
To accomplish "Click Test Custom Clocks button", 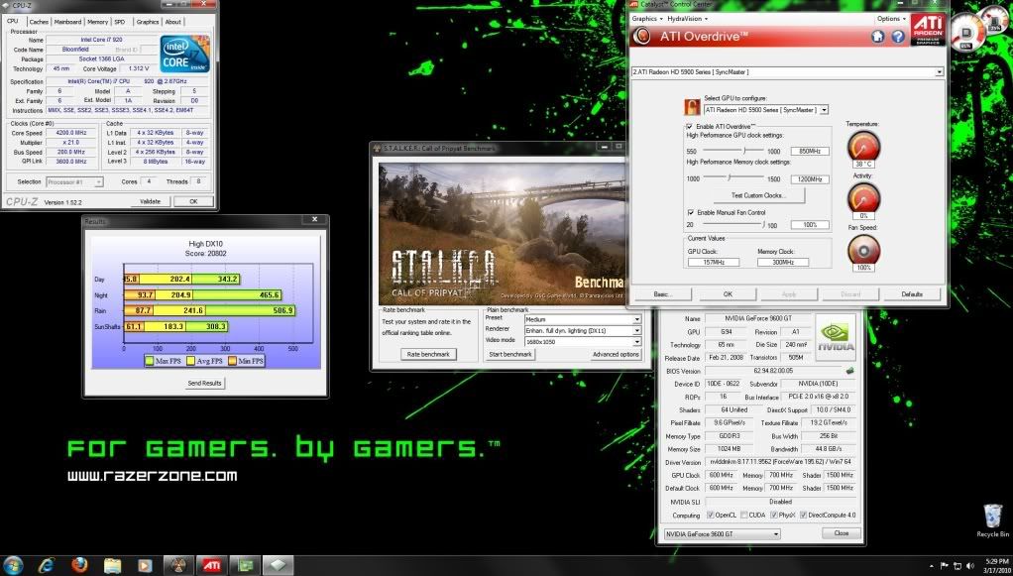I will [x=758, y=195].
